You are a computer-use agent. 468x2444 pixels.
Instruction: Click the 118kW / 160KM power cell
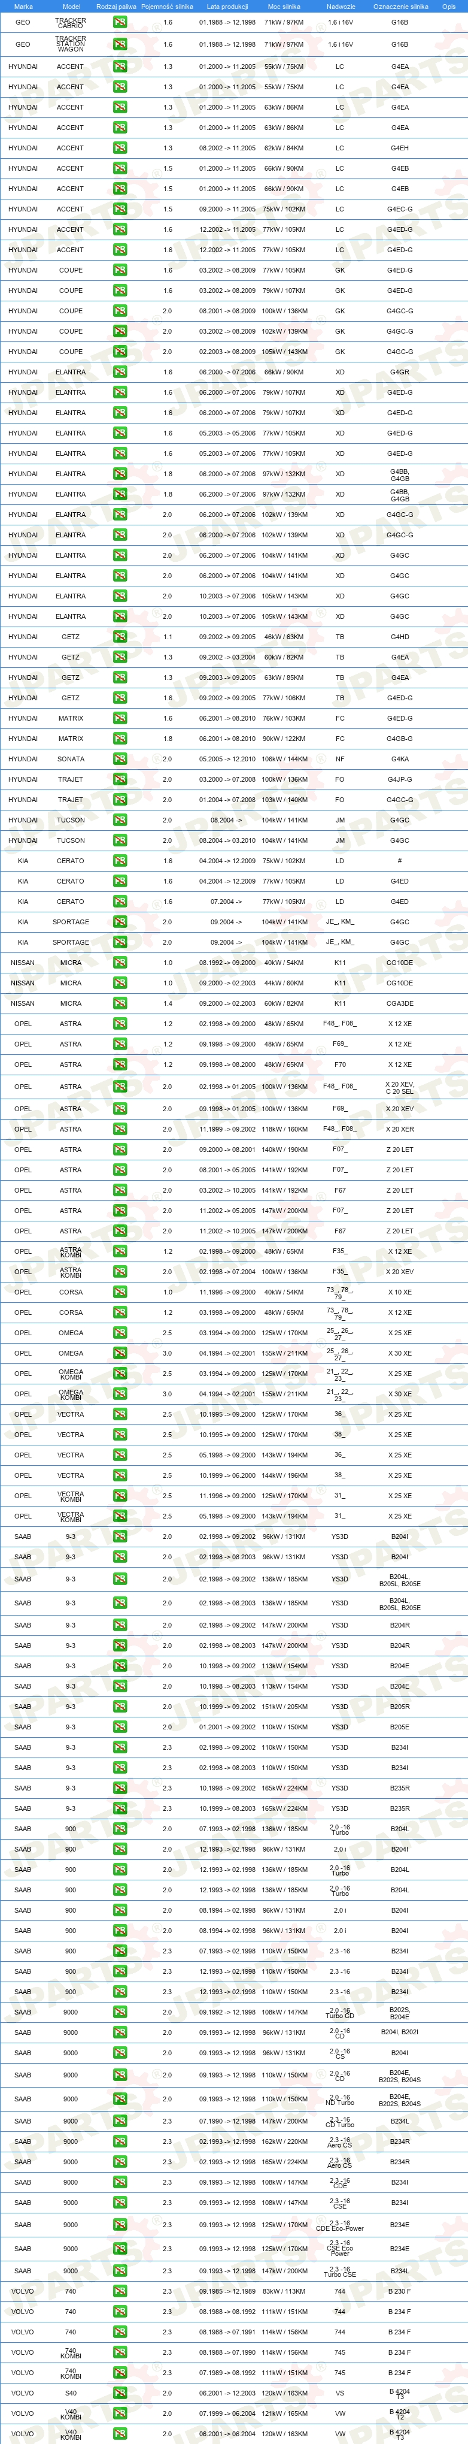click(284, 1129)
